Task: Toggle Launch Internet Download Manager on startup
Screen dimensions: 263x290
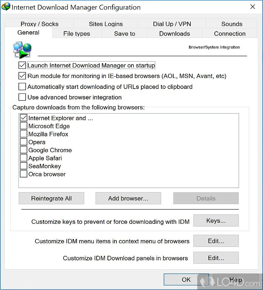Action: [x=22, y=66]
